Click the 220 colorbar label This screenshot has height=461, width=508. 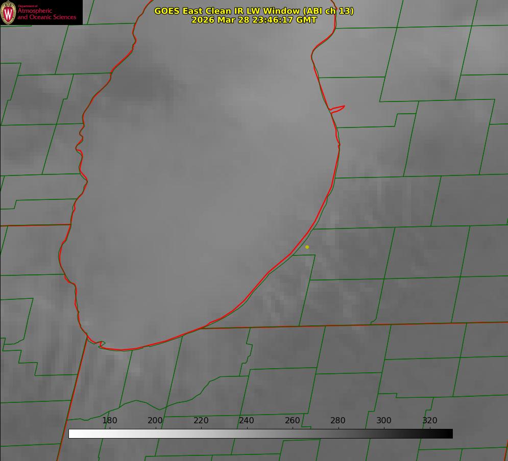[201, 420]
